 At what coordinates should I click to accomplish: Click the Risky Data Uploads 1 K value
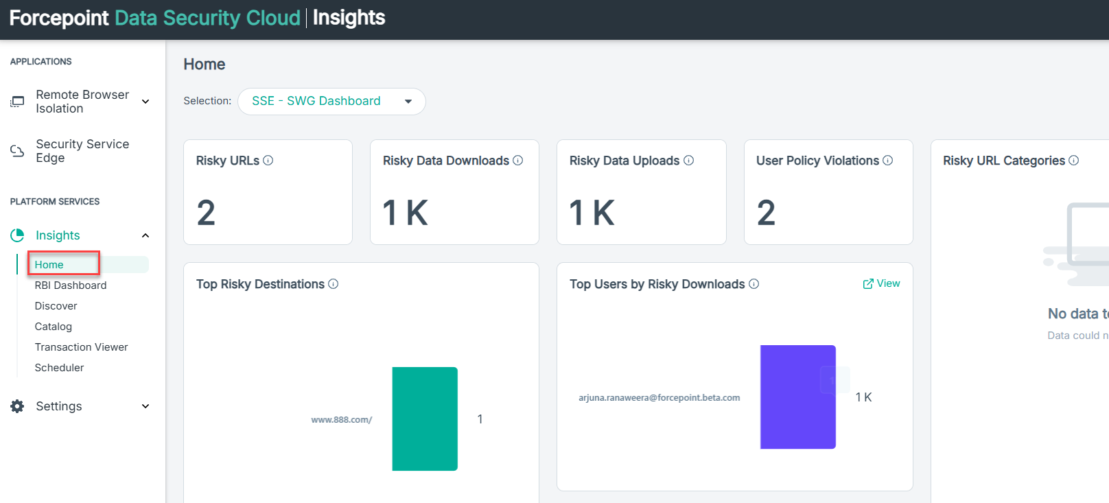[592, 213]
